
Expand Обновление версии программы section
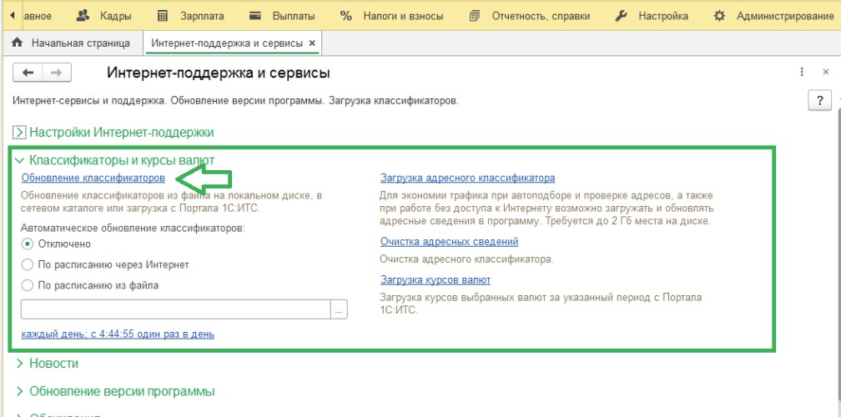[20, 391]
